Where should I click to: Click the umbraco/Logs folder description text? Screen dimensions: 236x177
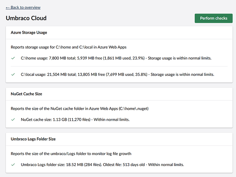(71, 154)
